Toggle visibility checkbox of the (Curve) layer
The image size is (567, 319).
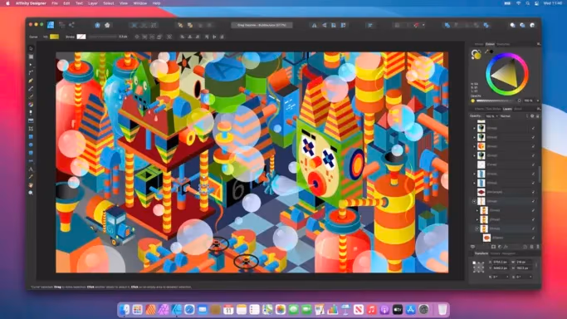[533, 164]
